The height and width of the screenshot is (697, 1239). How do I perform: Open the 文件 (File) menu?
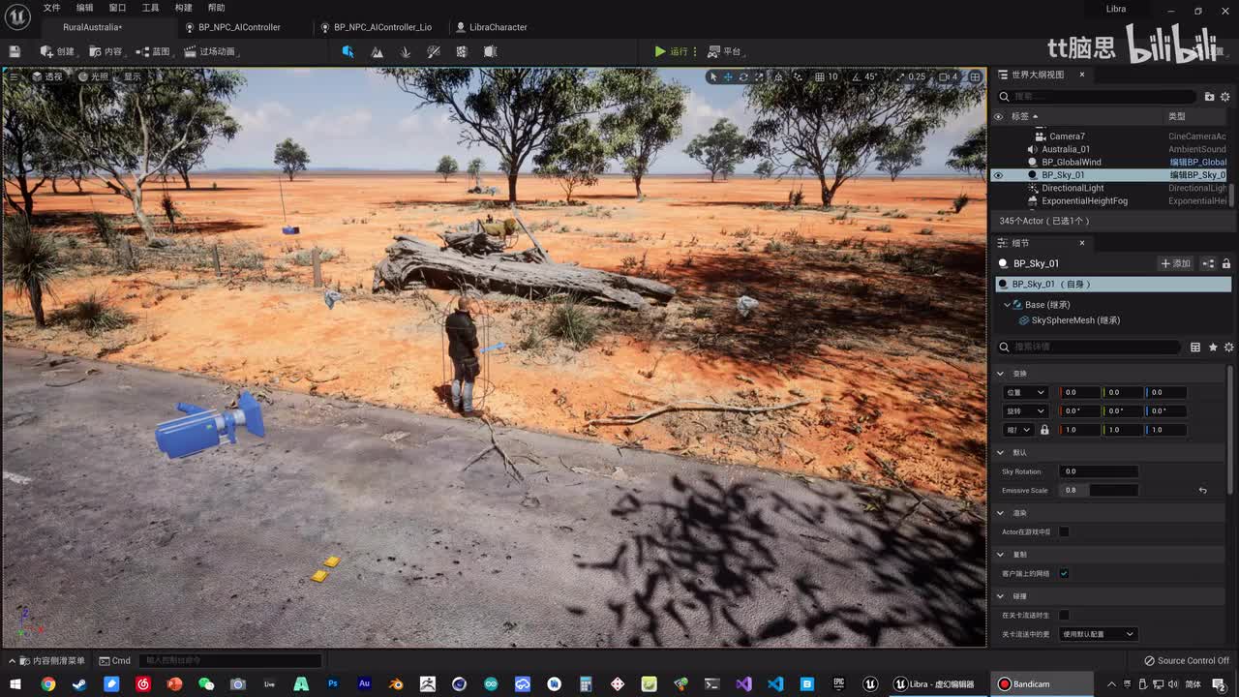click(51, 8)
